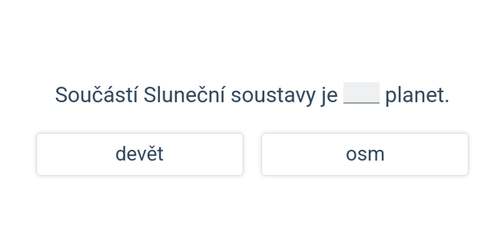The width and height of the screenshot is (504, 252).
Task: Click the "osm" answer button
Action: pyautogui.click(x=365, y=154)
